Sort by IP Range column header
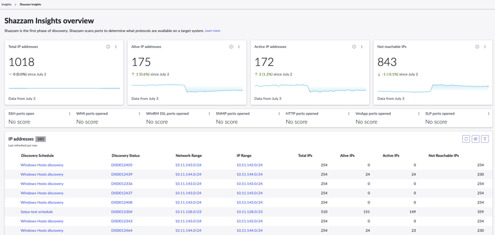 coord(244,156)
